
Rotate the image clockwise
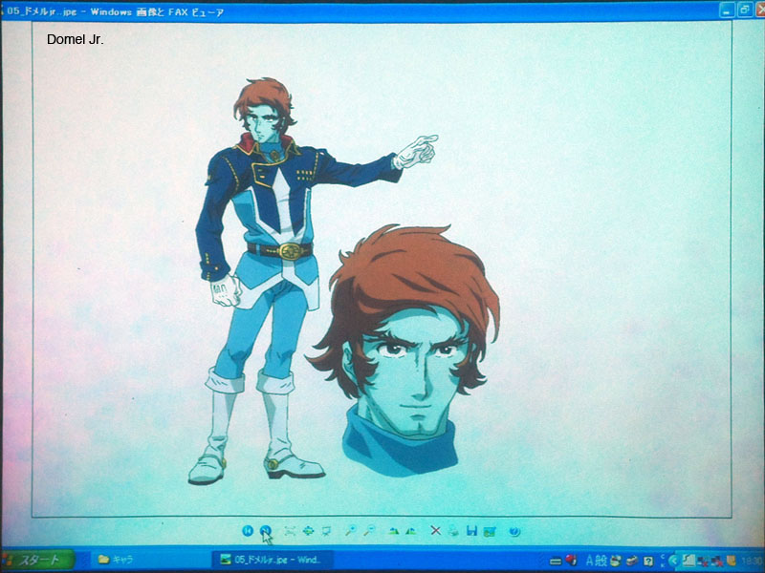(392, 531)
